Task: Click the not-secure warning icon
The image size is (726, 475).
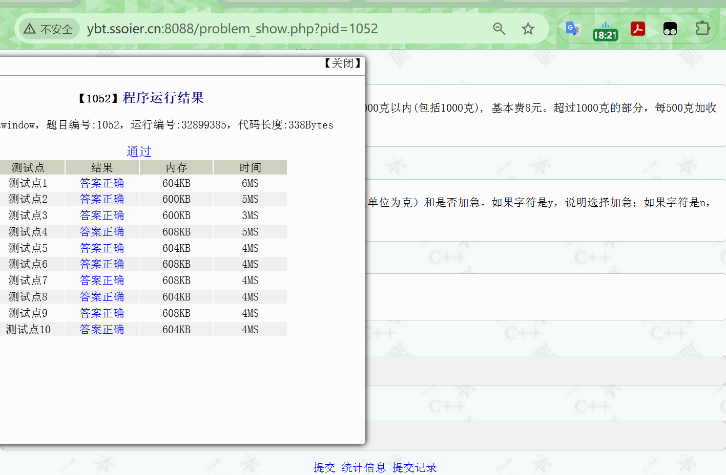Action: (x=30, y=29)
